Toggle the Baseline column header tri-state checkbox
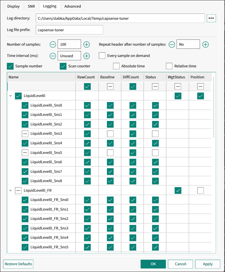 click(110, 86)
